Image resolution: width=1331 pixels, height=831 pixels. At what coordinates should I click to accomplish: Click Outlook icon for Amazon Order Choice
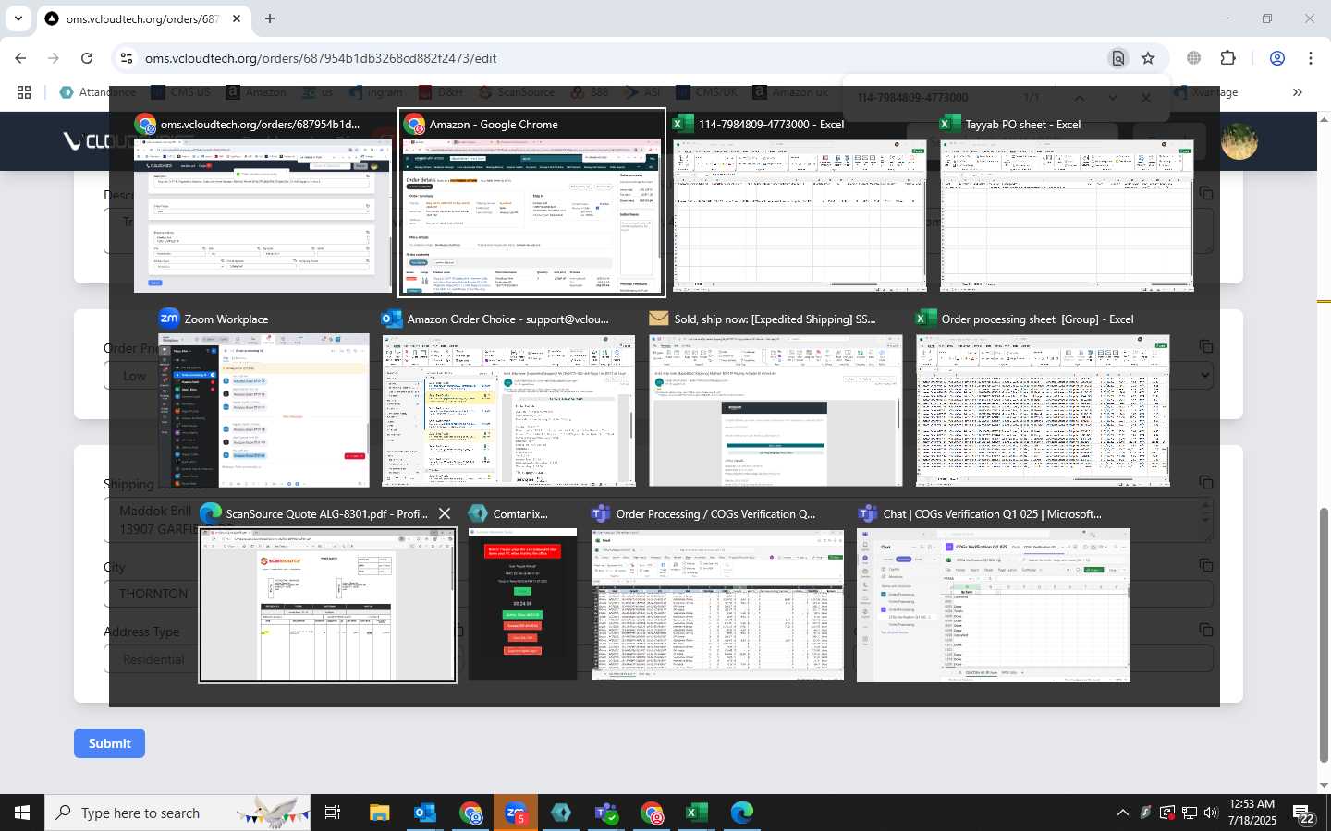pos(392,319)
